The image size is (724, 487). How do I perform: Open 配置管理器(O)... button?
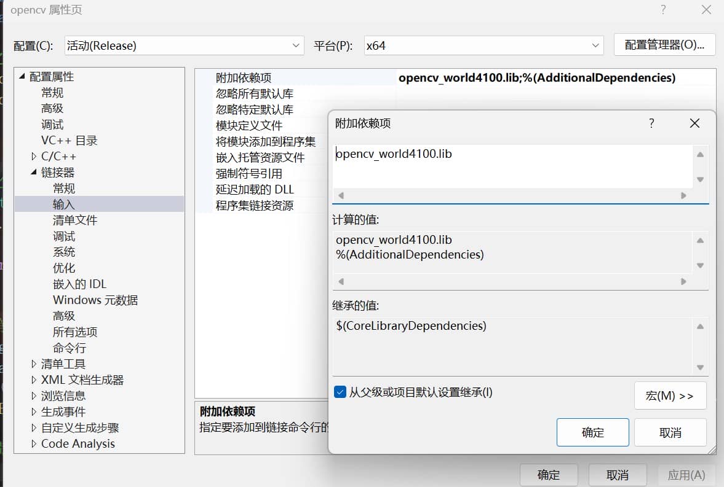664,45
